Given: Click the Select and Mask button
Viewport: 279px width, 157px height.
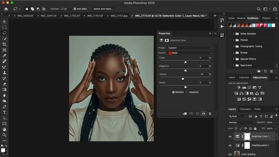Looking at the screenshot, I should point(103,9).
